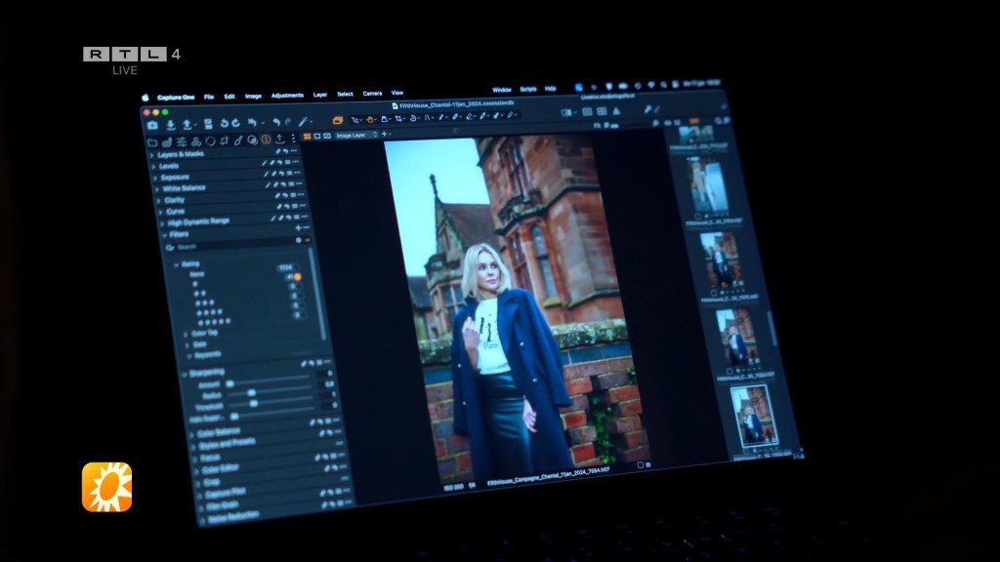Open the Library folder tool tab
Image resolution: width=1000 pixels, height=562 pixels.
[153, 141]
